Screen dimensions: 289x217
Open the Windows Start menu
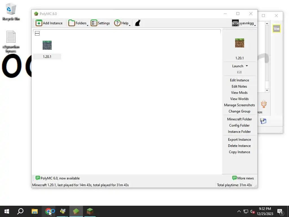[x=7, y=211]
